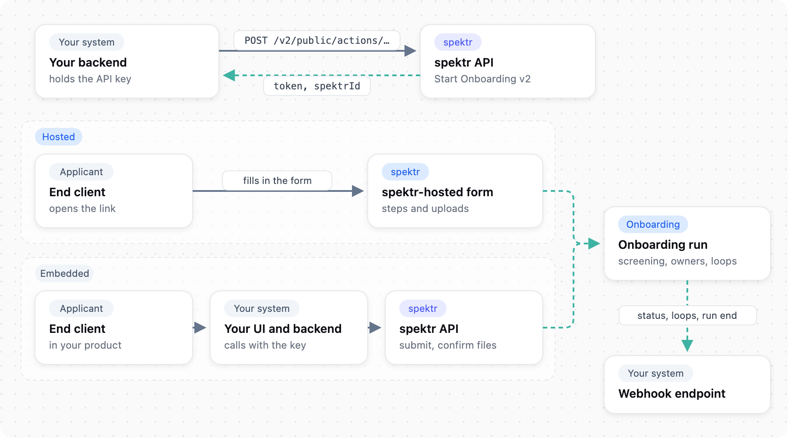Screen dimensions: 788x438
Task: Click the 'opens the link' subtitle
Action: (x=82, y=208)
